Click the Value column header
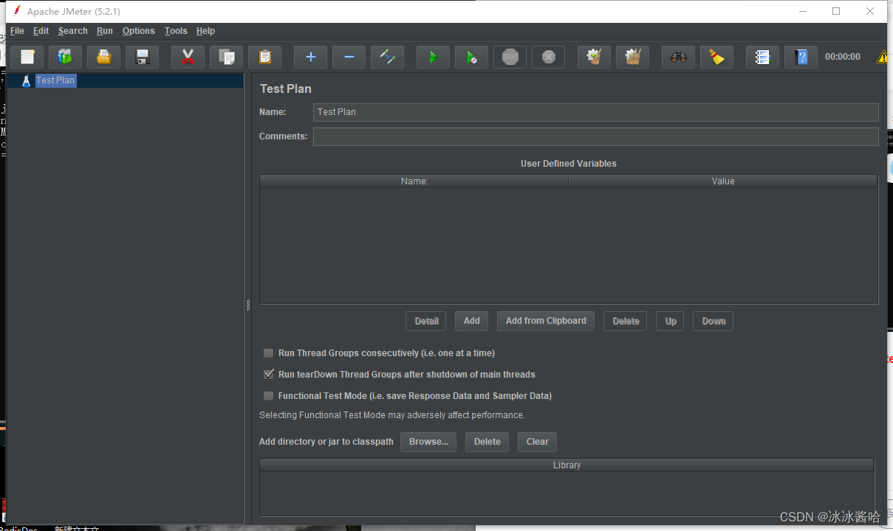 click(x=723, y=181)
